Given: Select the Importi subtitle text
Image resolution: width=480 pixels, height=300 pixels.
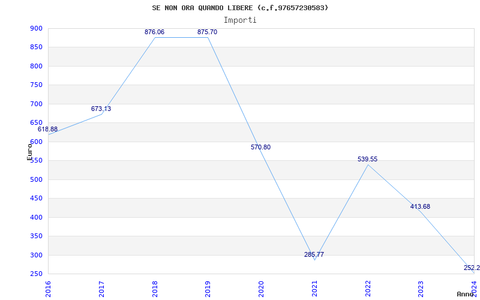Looking at the screenshot, I should click(240, 20).
